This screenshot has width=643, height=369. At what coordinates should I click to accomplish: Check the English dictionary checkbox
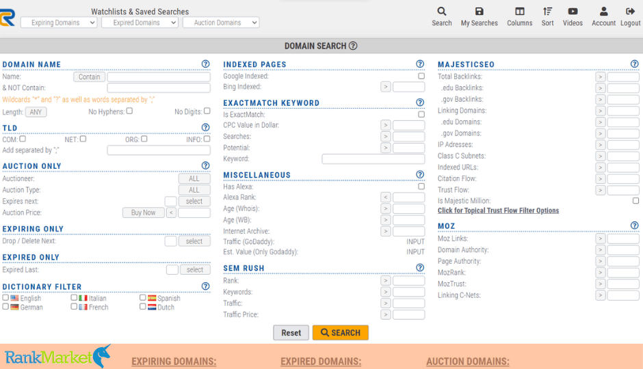5,298
